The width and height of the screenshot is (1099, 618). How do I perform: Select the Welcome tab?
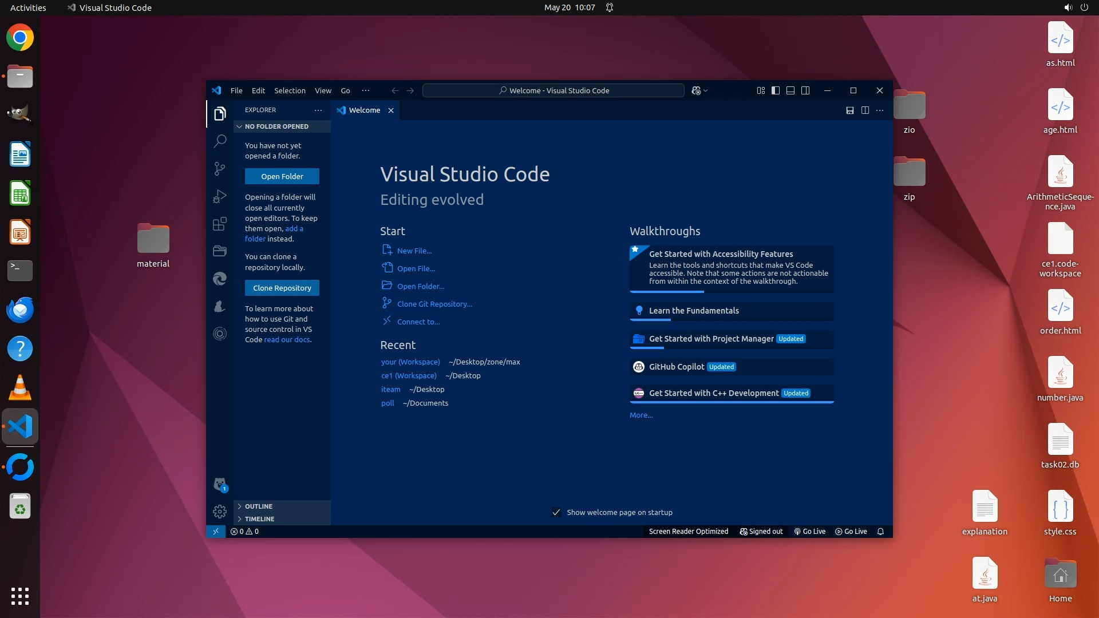pos(364,110)
